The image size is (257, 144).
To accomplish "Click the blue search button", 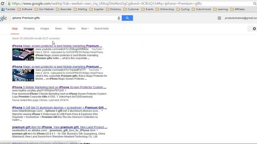I will [x=127, y=18].
